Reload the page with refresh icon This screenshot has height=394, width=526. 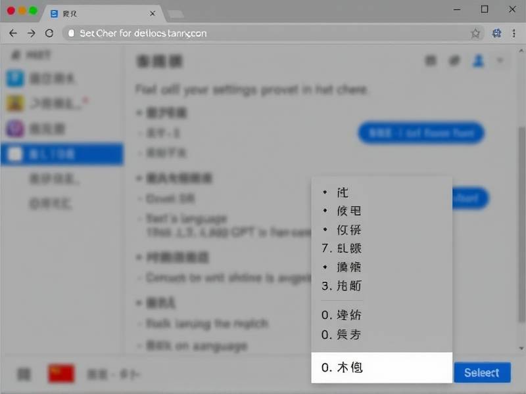(x=49, y=33)
